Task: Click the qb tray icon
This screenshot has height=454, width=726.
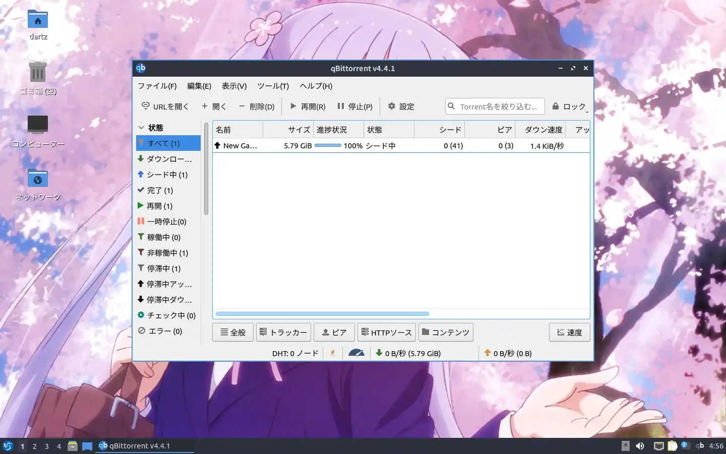Action: (x=700, y=445)
